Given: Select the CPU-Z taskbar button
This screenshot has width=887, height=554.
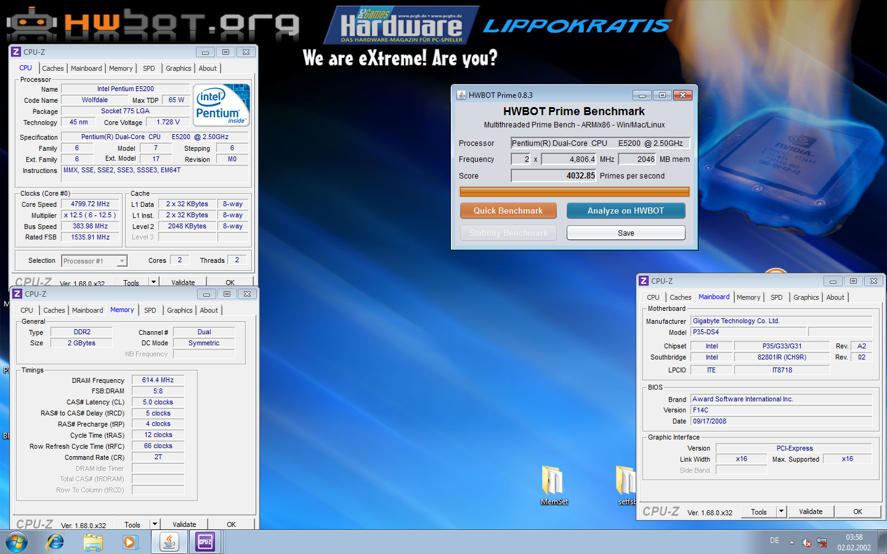Looking at the screenshot, I should click(x=205, y=542).
